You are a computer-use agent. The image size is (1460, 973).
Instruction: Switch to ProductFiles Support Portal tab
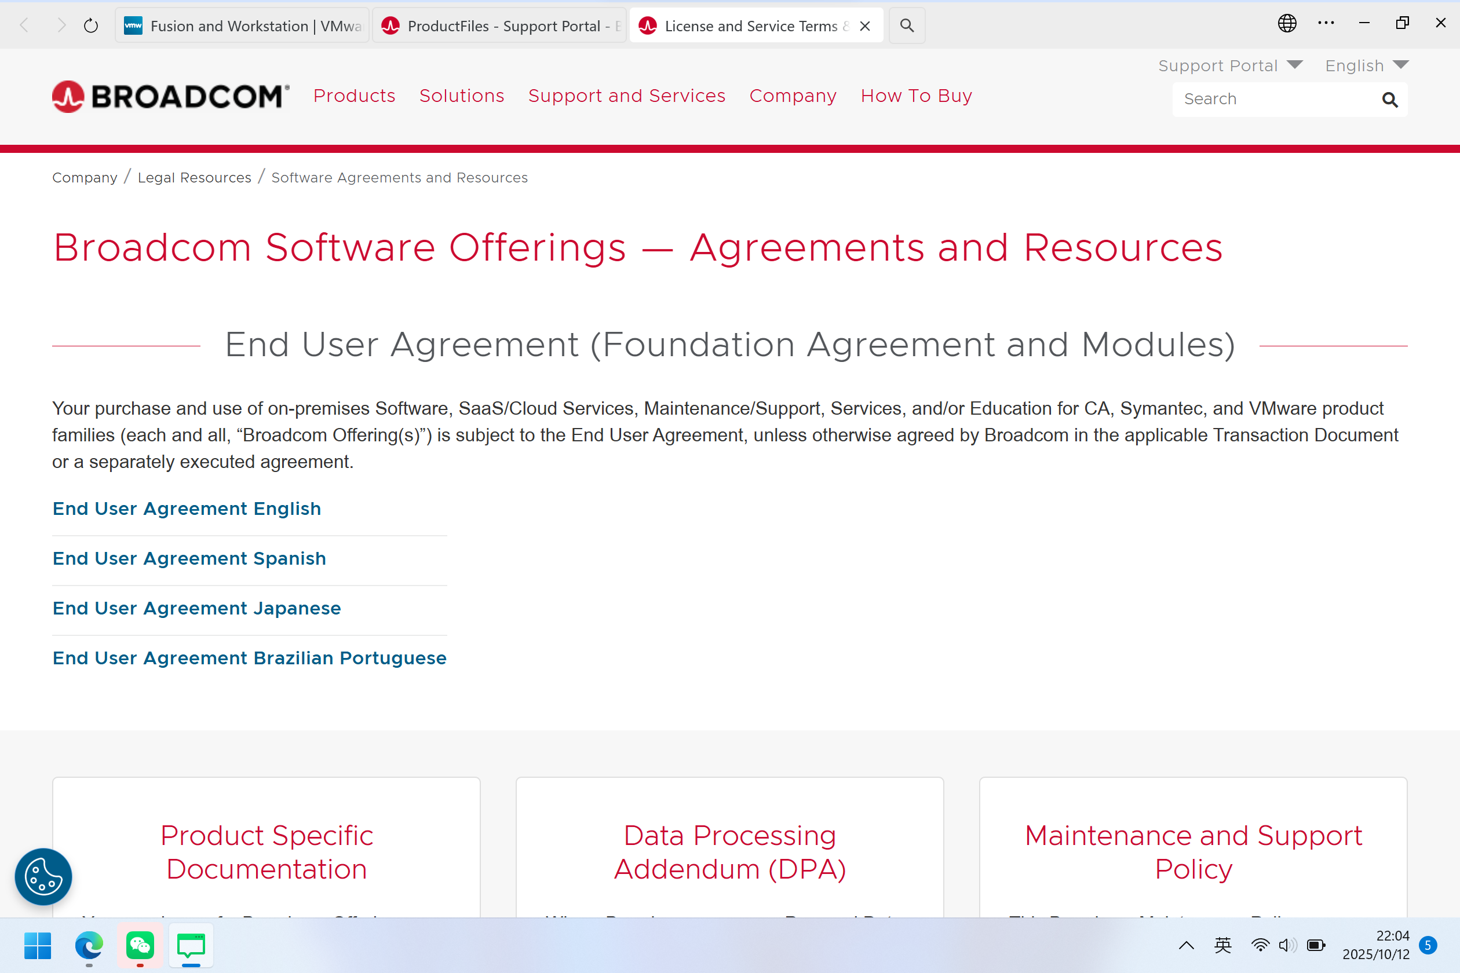[x=499, y=26]
